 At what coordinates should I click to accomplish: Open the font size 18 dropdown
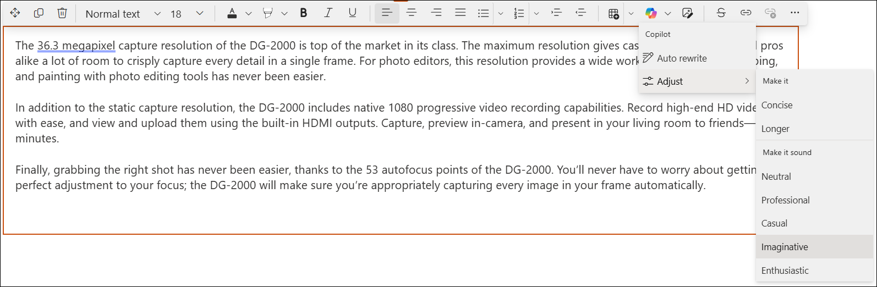coord(187,14)
